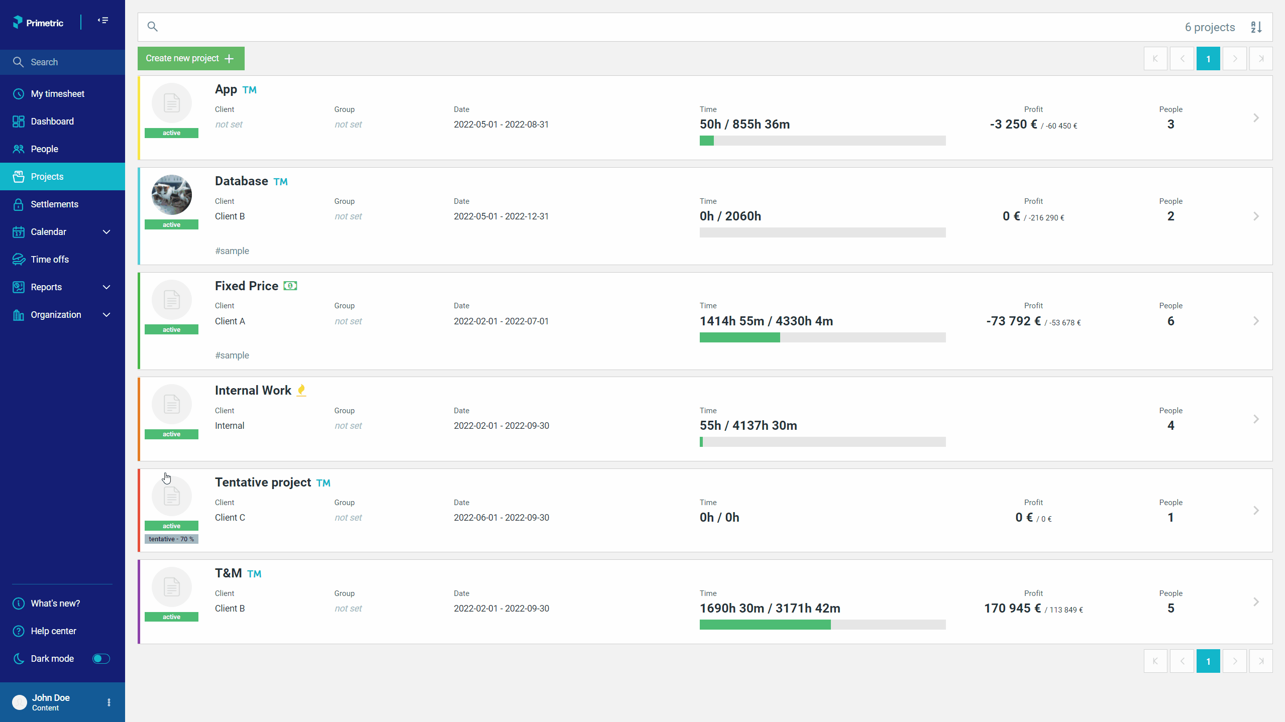
Task: Expand the Calendar submenu
Action: click(x=106, y=232)
